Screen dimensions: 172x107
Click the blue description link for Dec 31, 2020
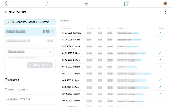pos(142,53)
